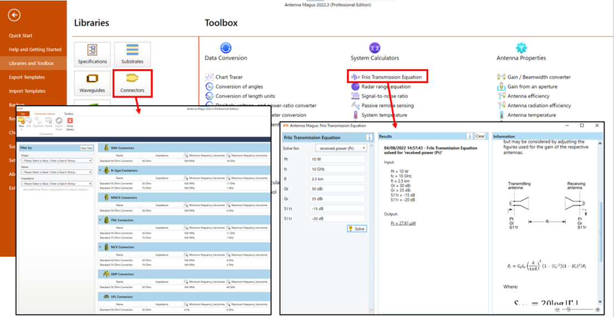Expand the Impedance filter dropdown

pyautogui.click(x=90, y=183)
